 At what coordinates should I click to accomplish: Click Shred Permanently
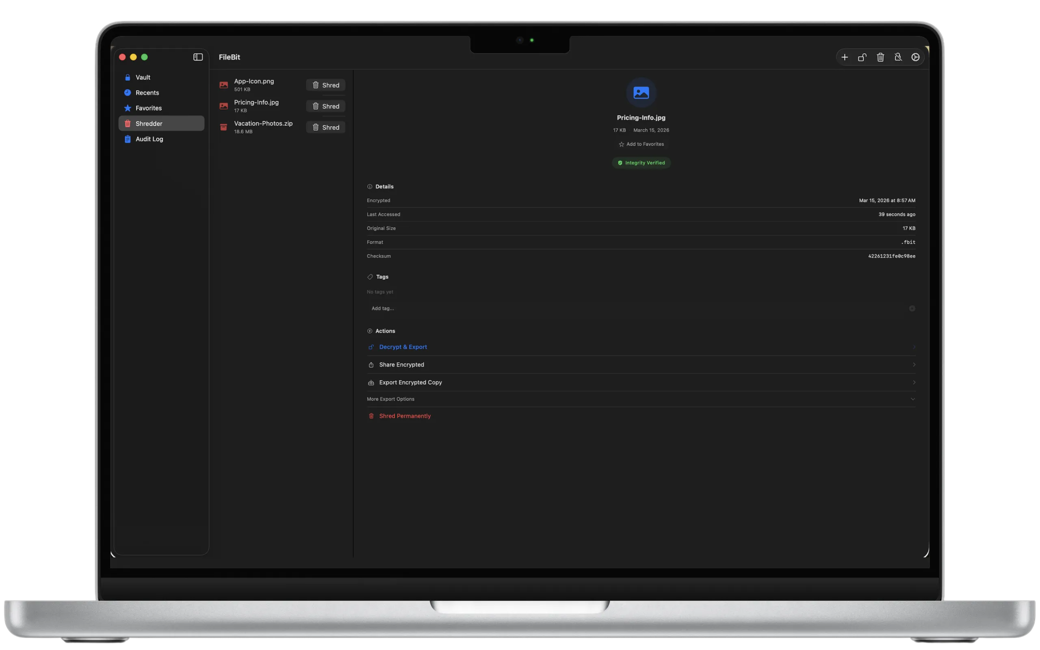pos(404,416)
